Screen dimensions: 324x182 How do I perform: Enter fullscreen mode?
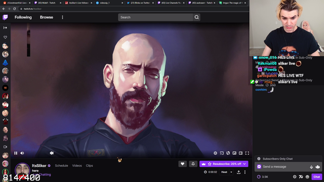pos(247,153)
